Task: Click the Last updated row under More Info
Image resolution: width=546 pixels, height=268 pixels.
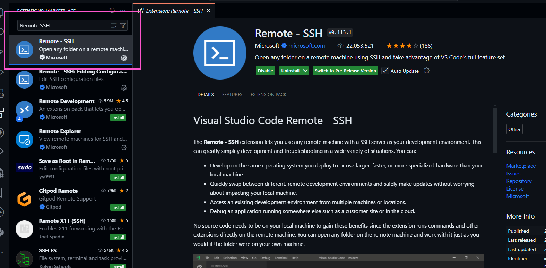Action: [x=526, y=249]
